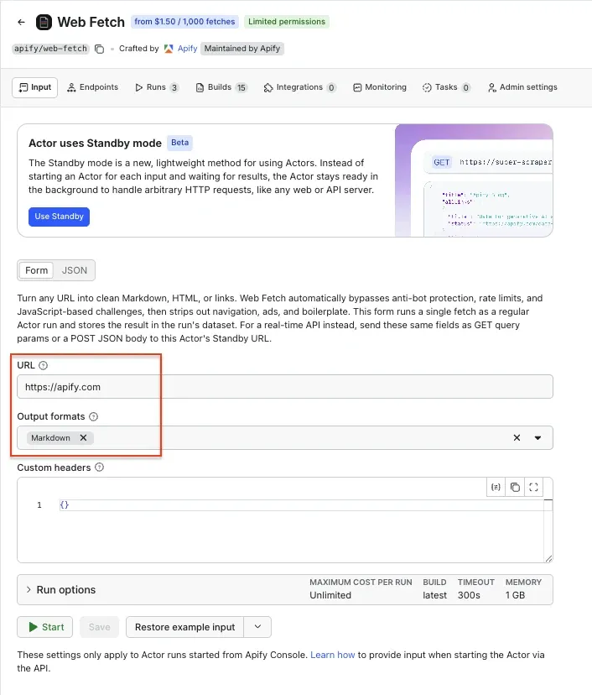Open the Runs tab

[157, 87]
